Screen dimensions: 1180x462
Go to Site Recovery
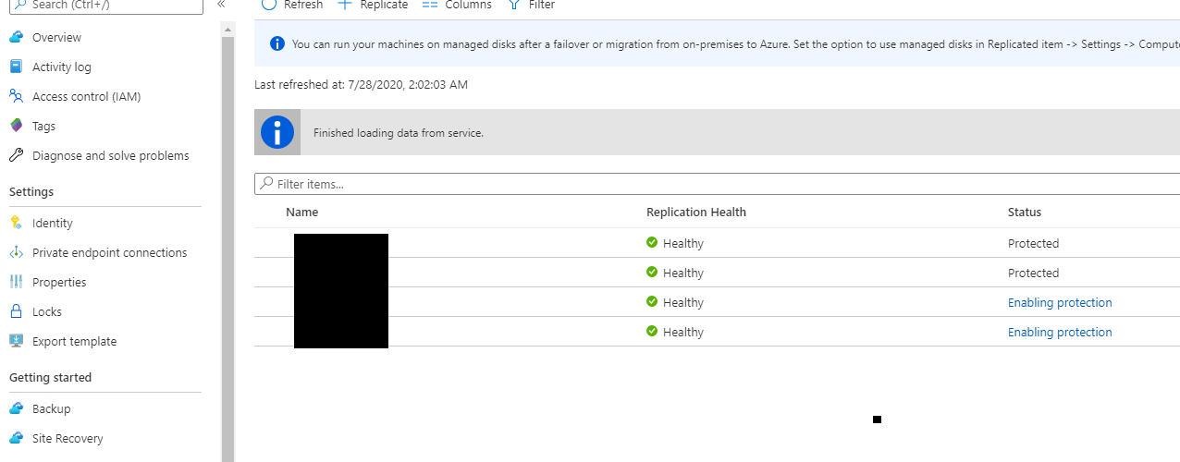(68, 438)
